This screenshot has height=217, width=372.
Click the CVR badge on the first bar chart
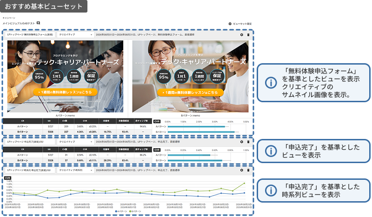point(157,121)
